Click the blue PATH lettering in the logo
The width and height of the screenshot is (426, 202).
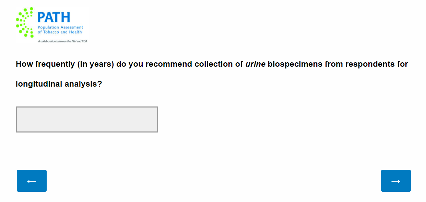54,17
